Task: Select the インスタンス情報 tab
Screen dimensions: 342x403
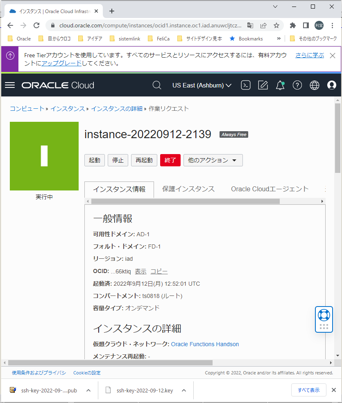Action: click(x=119, y=189)
